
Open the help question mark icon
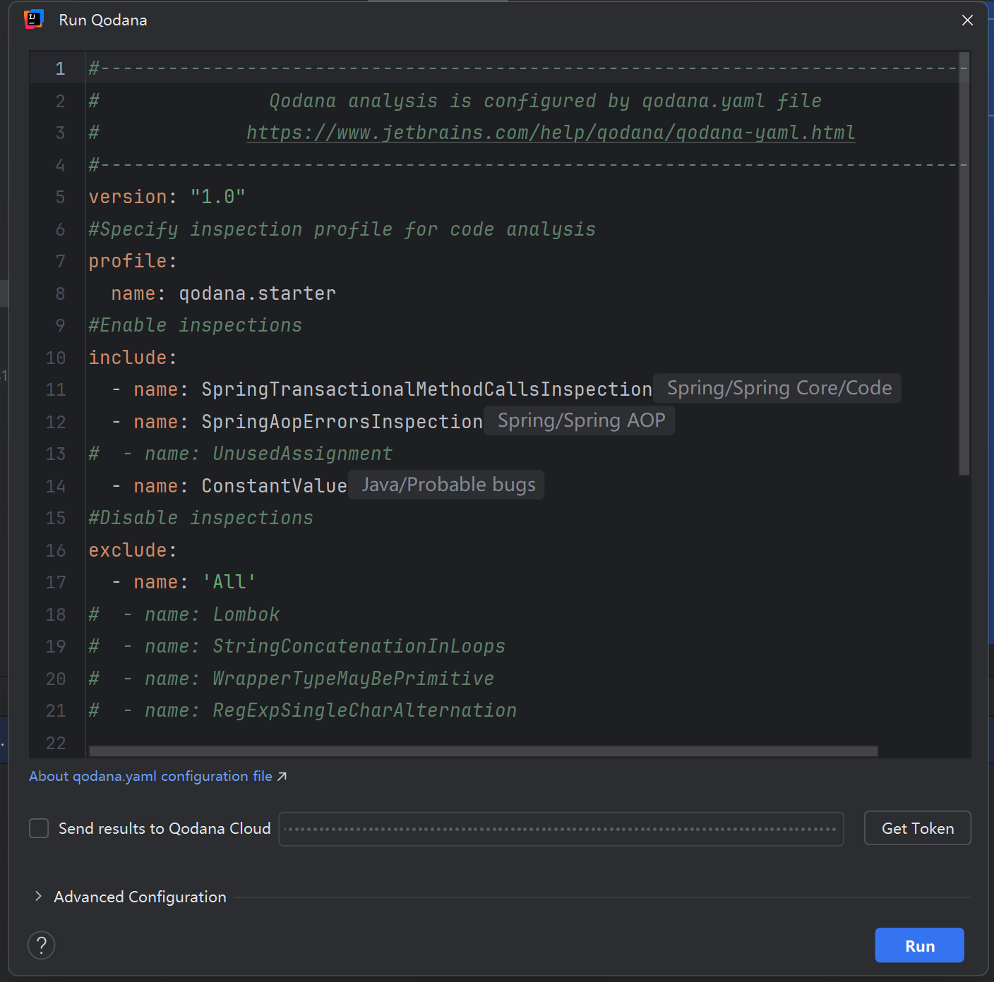click(42, 945)
